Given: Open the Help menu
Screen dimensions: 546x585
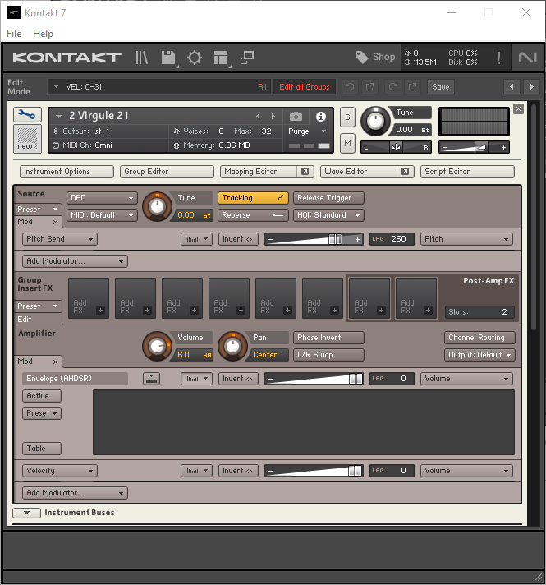Looking at the screenshot, I should (43, 34).
